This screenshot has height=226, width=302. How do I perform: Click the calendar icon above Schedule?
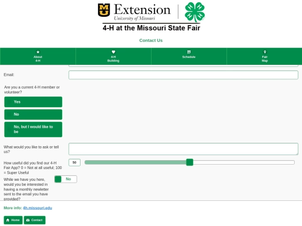189,52
